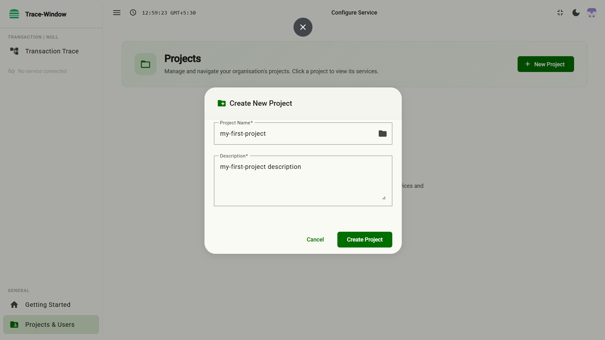Click the Projects heading text
The height and width of the screenshot is (340, 605).
pos(182,58)
